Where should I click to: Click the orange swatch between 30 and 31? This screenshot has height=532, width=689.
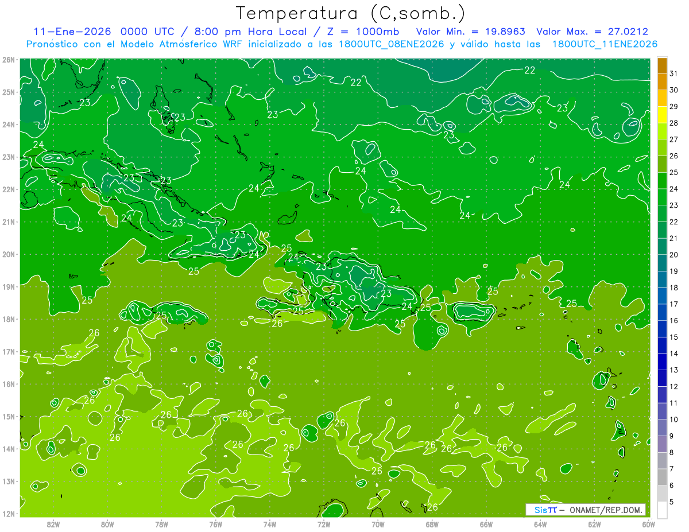click(662, 82)
